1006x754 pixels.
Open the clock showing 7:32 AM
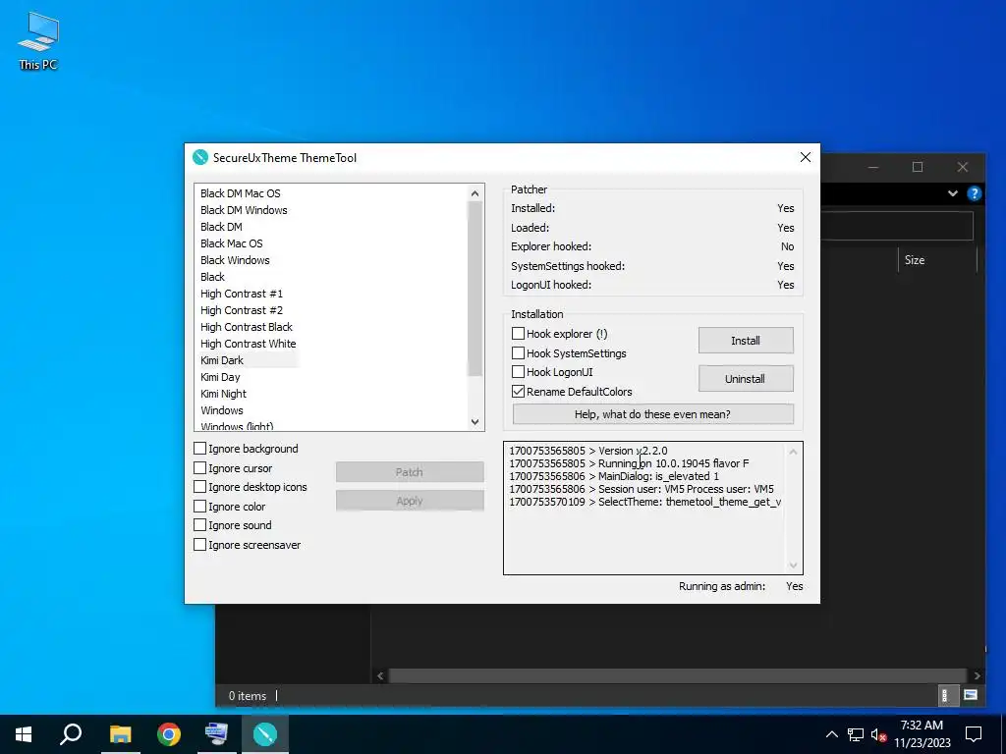click(922, 734)
